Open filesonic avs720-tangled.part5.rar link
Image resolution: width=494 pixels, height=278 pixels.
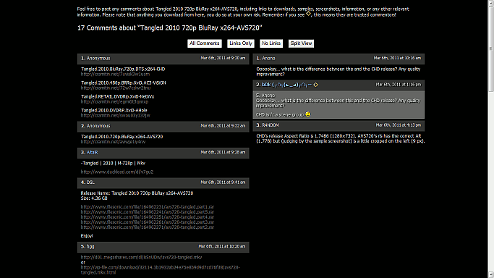tap(147, 212)
